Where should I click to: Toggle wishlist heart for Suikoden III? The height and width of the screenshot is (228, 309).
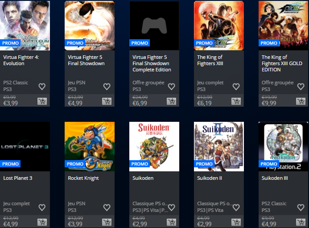pos(300,207)
